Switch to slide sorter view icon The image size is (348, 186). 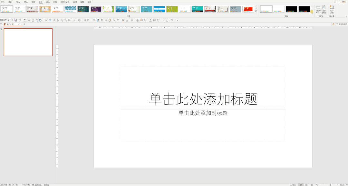click(306, 185)
